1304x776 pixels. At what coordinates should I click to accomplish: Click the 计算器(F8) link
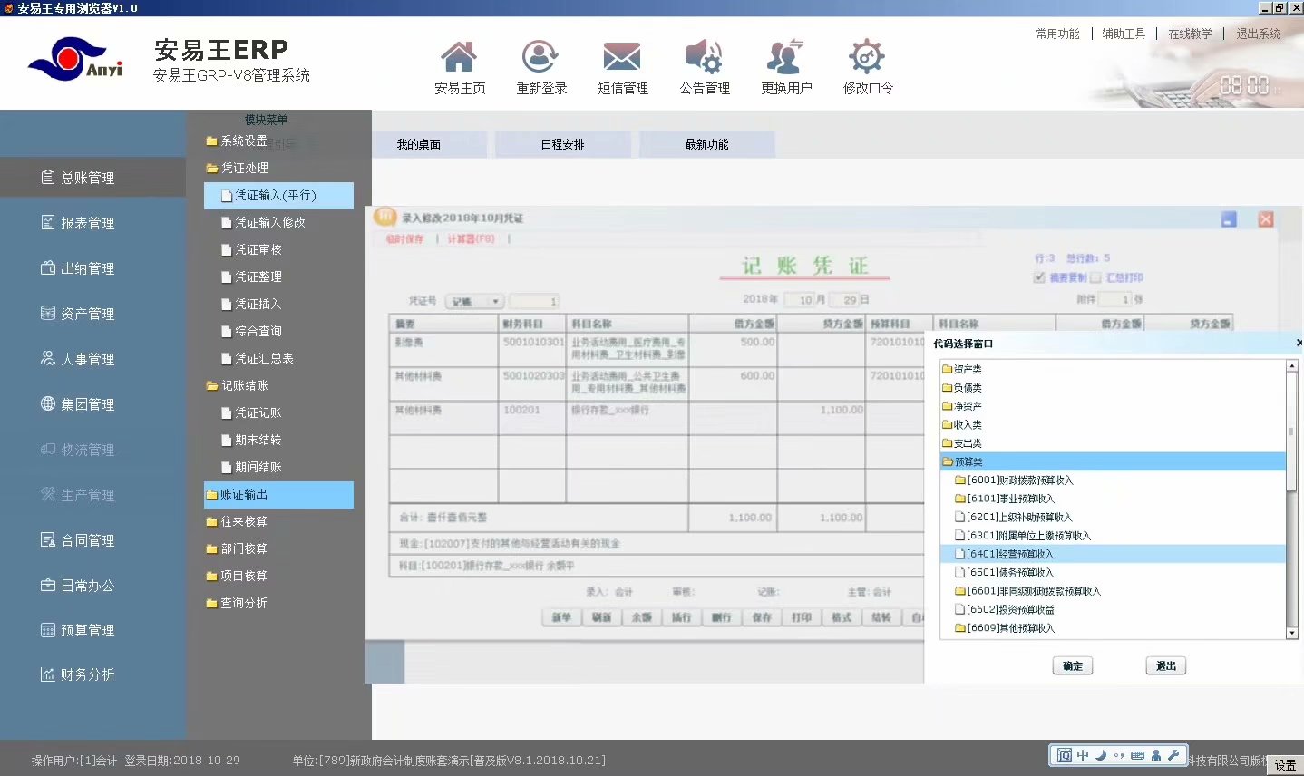471,239
